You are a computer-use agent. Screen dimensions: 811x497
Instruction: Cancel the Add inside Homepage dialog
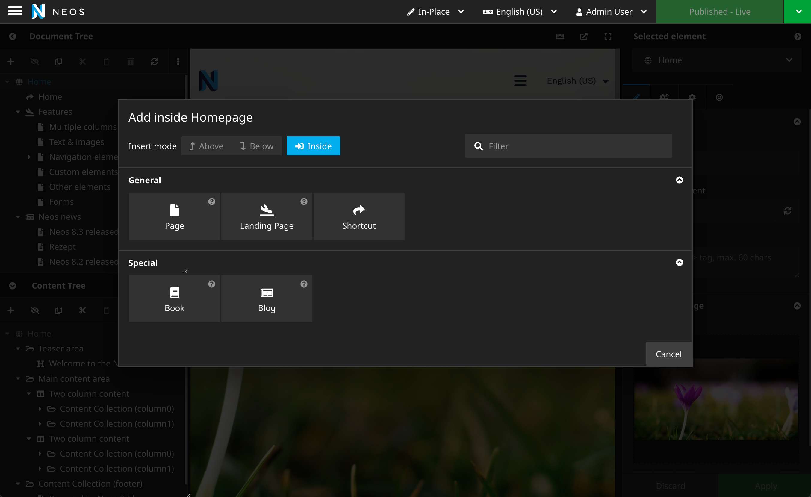pos(668,354)
